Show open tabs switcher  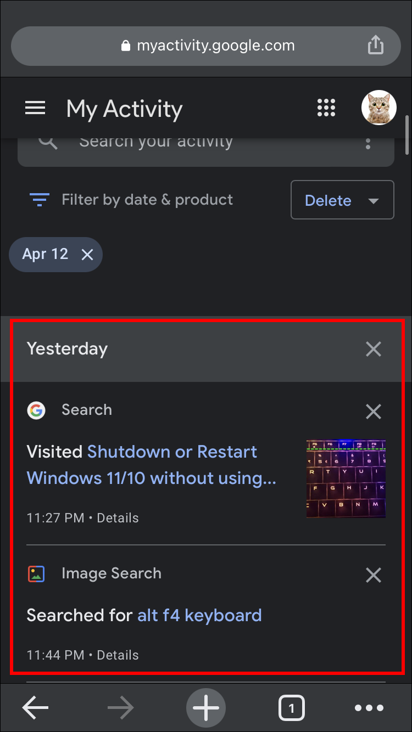tap(291, 708)
